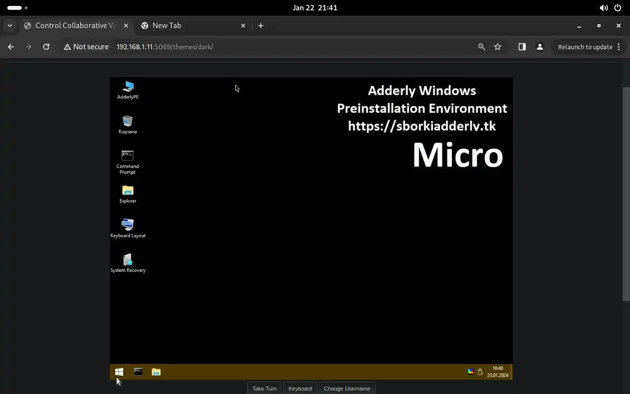Click the Activities pill at top left
The width and height of the screenshot is (630, 394).
click(x=18, y=8)
